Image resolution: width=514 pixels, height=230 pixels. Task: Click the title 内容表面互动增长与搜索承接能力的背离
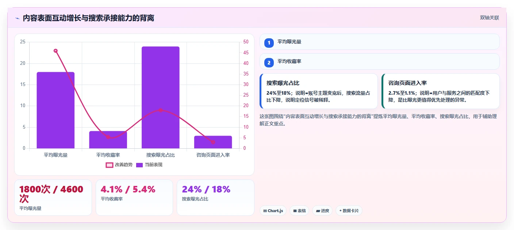pos(88,18)
